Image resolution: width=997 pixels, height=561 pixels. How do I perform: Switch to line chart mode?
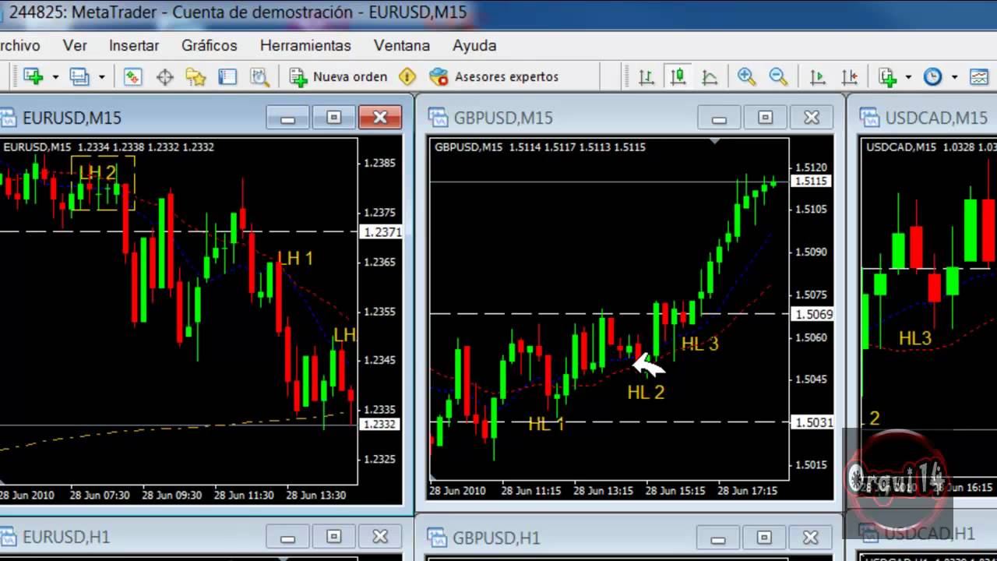pos(710,76)
